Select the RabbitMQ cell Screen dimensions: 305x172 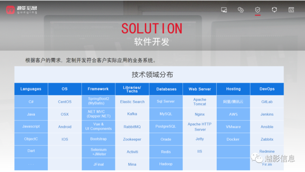coord(132,127)
